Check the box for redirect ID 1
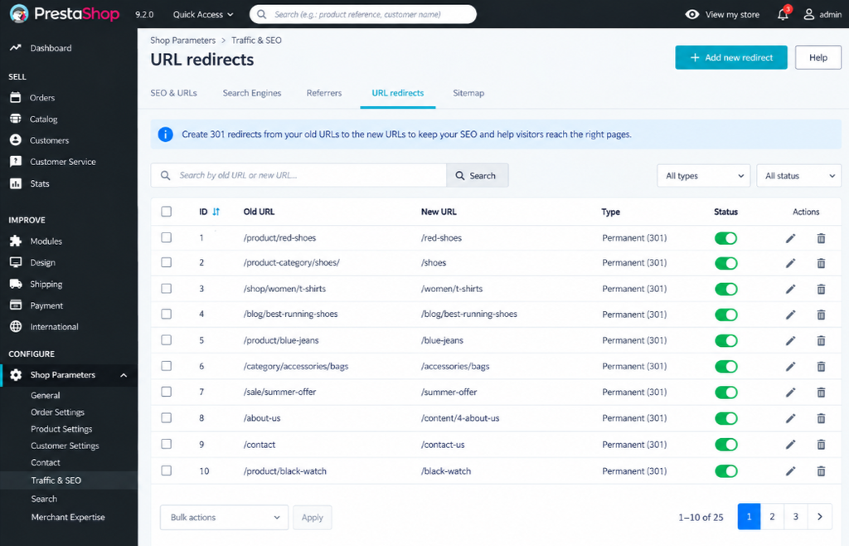849x546 pixels. pos(166,237)
